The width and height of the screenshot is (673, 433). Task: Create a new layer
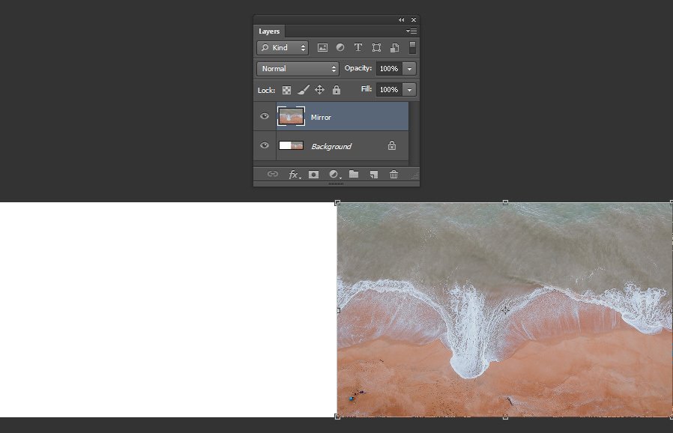pos(374,175)
